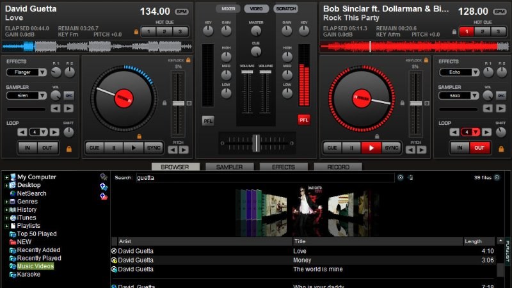The width and height of the screenshot is (512, 288).
Task: Play left sampler with forward arrow
Action: [x=68, y=108]
